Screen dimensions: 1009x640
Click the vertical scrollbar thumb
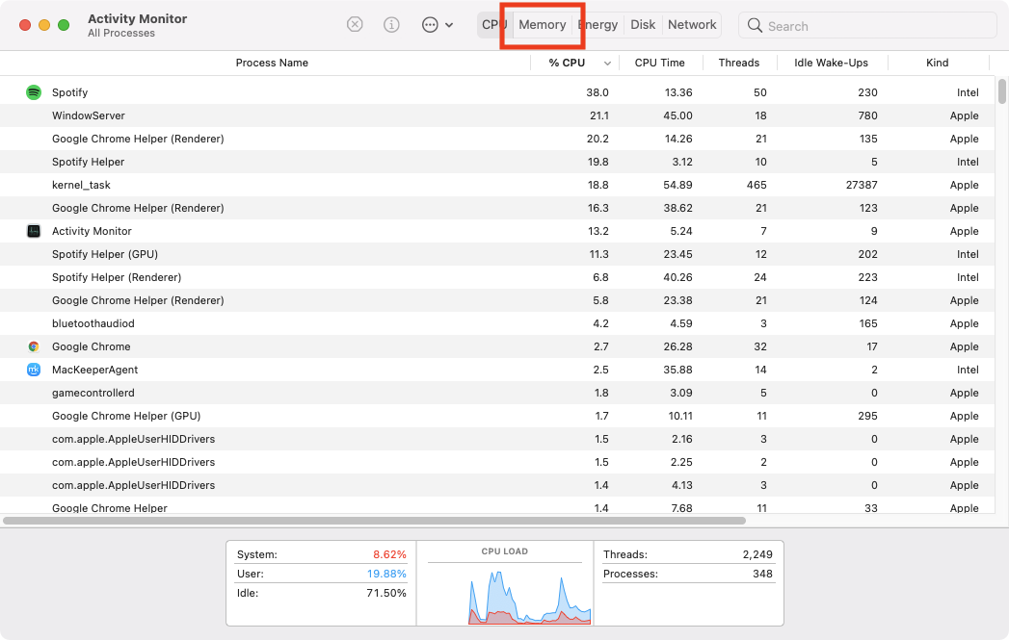pos(1002,90)
